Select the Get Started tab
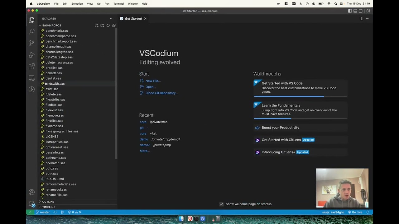399x224 pixels. [133, 19]
